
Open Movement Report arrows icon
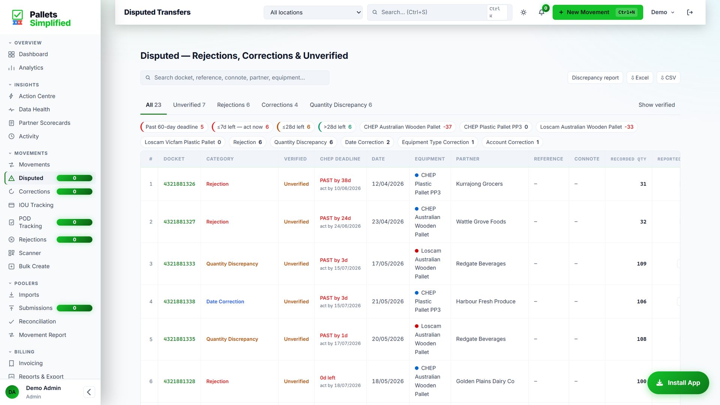pyautogui.click(x=11, y=335)
